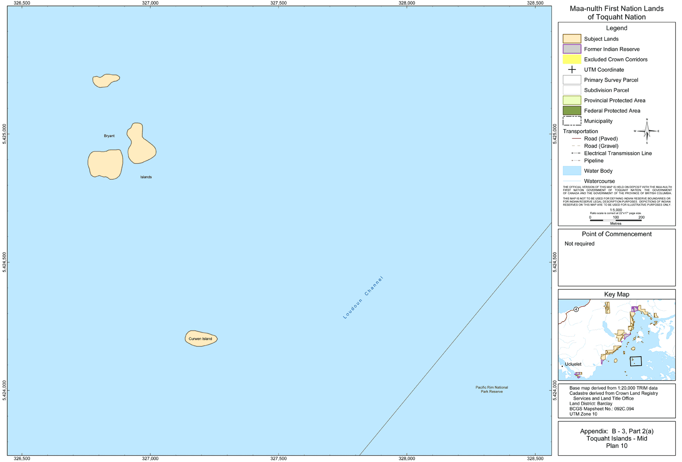Click the Excluded Crown Corridors yellow swatch
This screenshot has height=462, width=682.
[x=572, y=60]
